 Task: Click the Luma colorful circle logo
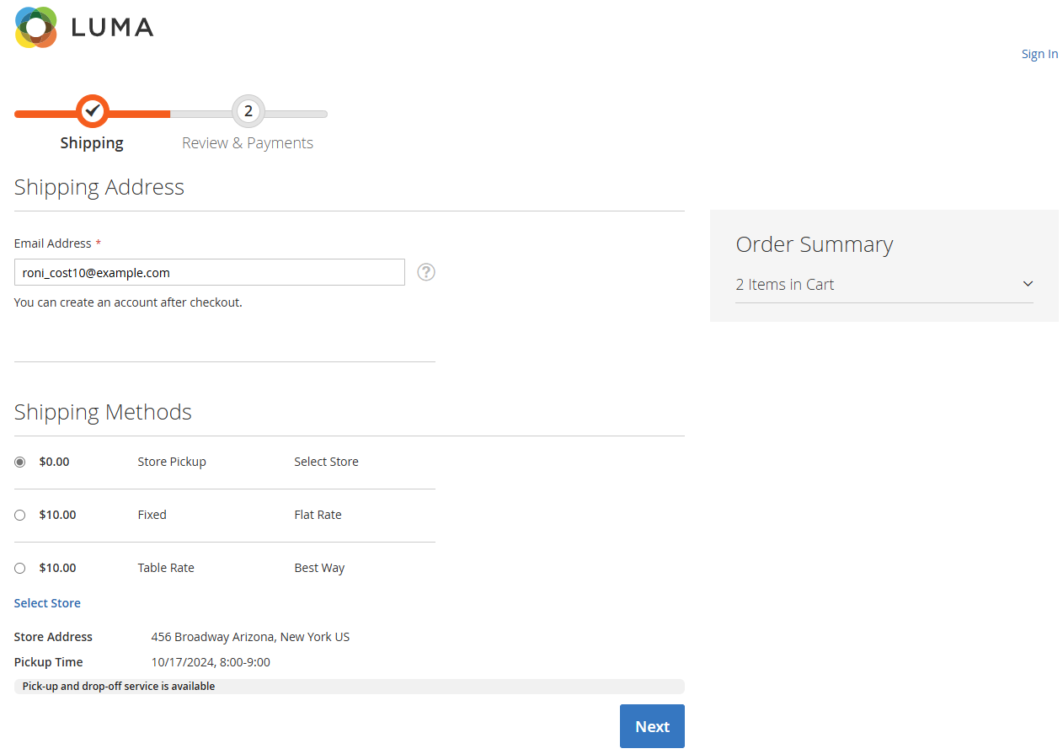point(35,27)
